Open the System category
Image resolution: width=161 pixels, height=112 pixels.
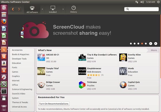tap(15, 98)
